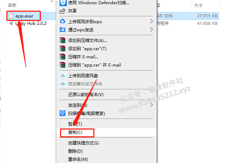Viewport: 240px width, 163px height.
Task: Click the blue WPS send arrow icon
Action: pos(62,30)
